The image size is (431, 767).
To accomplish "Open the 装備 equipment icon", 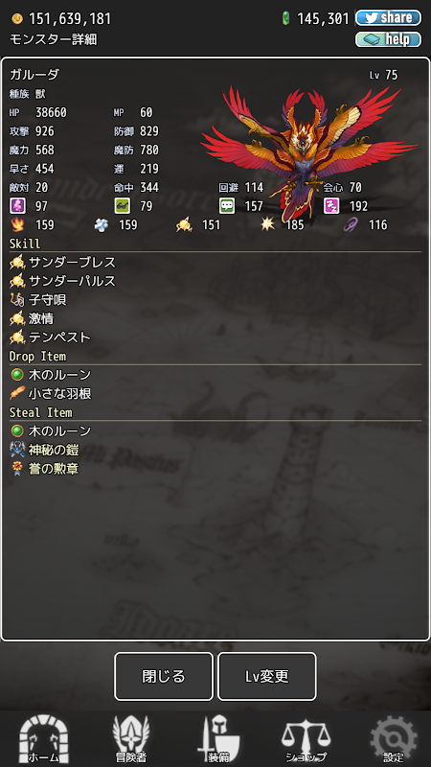I will [x=218, y=738].
